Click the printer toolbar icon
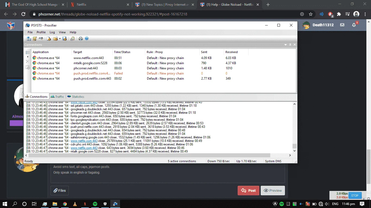Image resolution: width=371 pixels, height=208 pixels. (81, 39)
